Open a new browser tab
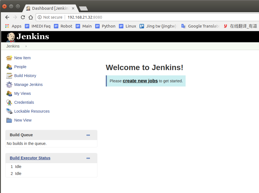Screen dimensions: 259x193 pos(83,8)
